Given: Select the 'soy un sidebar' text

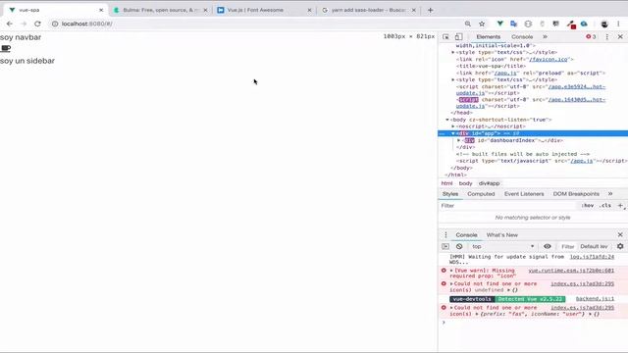Looking at the screenshot, I should tap(27, 61).
